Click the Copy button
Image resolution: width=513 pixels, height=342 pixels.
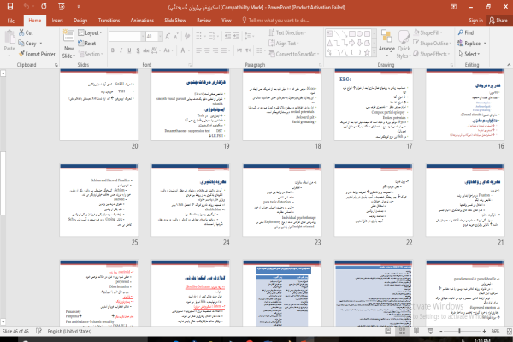[27, 44]
